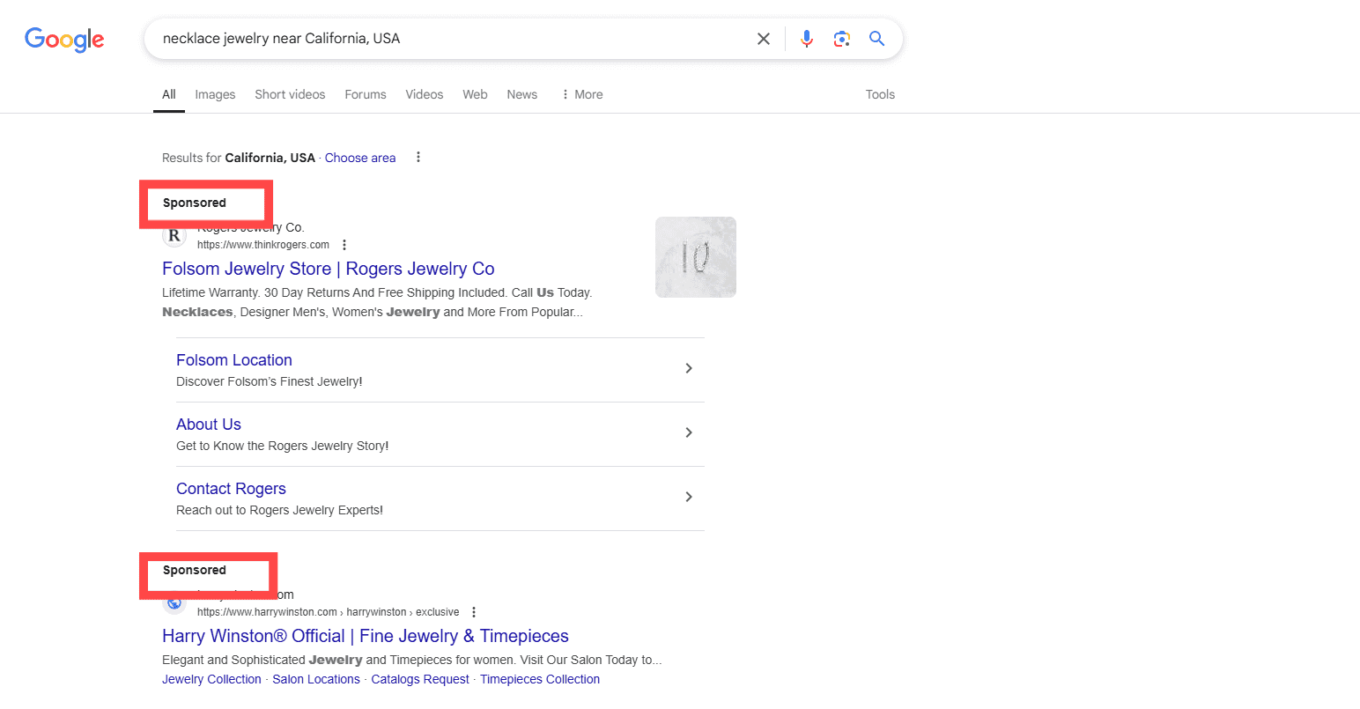Expand the Contact Rogers chevron arrow
Image resolution: width=1360 pixels, height=709 pixels.
689,497
